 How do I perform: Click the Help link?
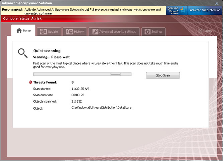click(x=208, y=31)
